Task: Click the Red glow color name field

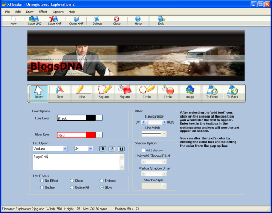Action: pyautogui.click(x=72, y=135)
